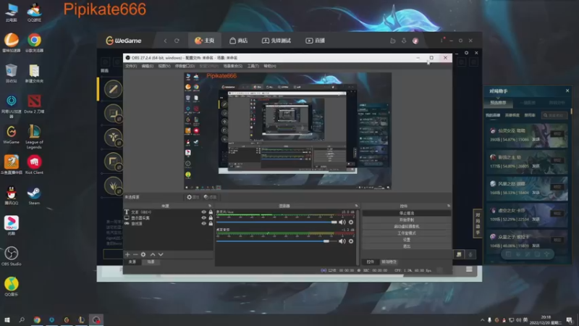Open the 编辑(E) menu in OBS
This screenshot has width=579, height=326.
tap(148, 66)
